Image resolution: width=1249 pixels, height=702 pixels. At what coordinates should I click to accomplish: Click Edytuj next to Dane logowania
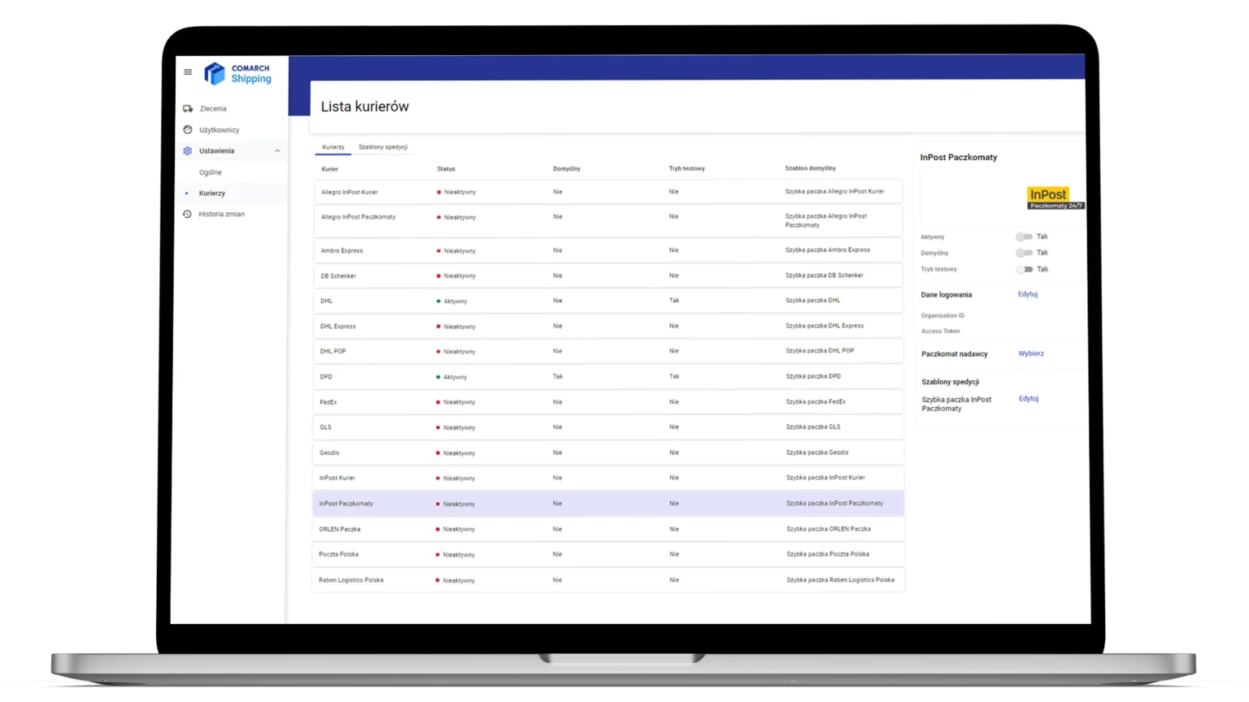[1027, 294]
